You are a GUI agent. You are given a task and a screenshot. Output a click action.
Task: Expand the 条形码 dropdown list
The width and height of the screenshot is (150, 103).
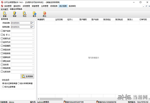33,65
